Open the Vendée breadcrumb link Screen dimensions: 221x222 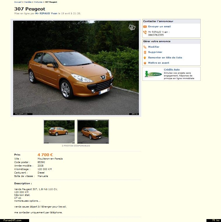[x=28, y=2]
